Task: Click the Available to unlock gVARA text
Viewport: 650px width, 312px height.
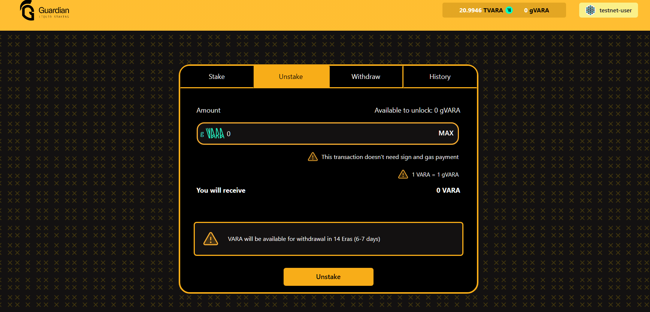Action: (x=417, y=110)
